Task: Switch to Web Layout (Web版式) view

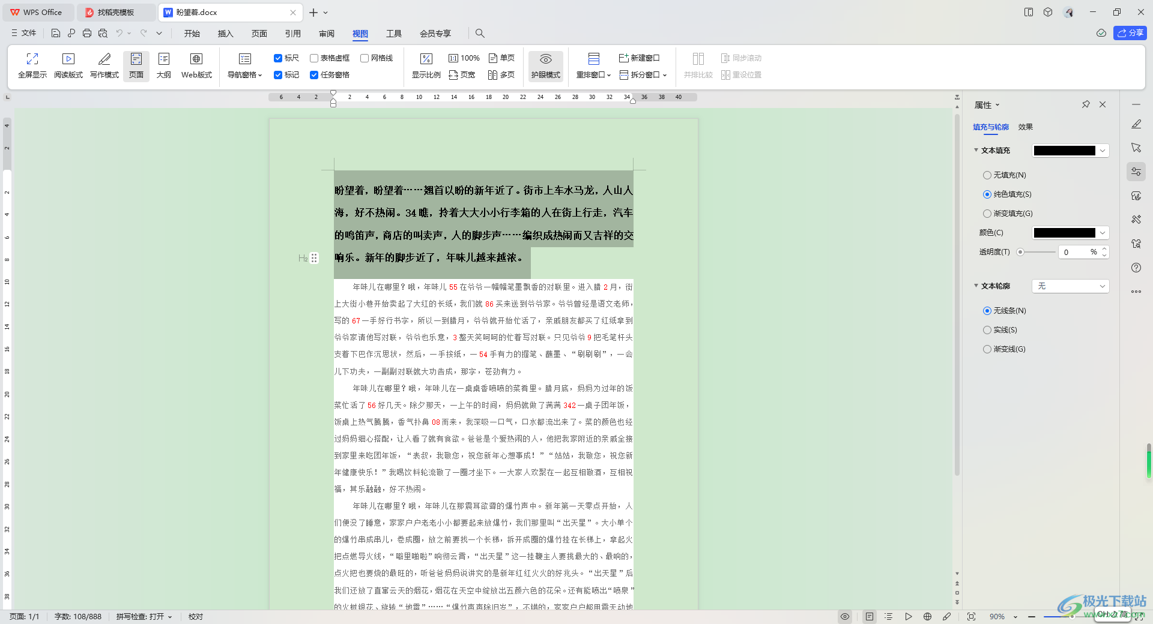Action: click(x=196, y=66)
